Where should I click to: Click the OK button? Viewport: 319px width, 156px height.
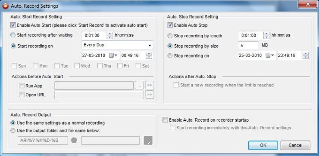point(263,145)
